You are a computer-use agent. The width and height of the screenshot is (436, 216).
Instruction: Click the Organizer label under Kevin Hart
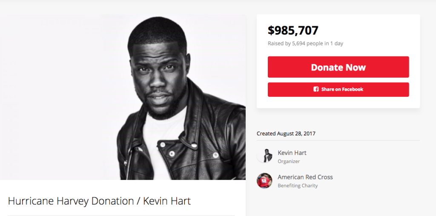[x=289, y=161]
